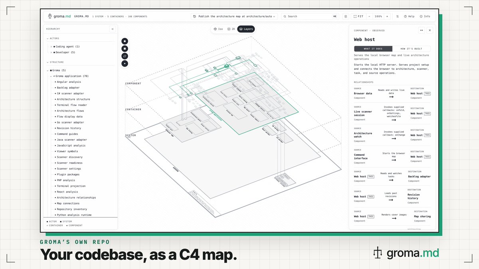479x269 pixels.
Task: Select Flow display data component
Action: (69, 117)
